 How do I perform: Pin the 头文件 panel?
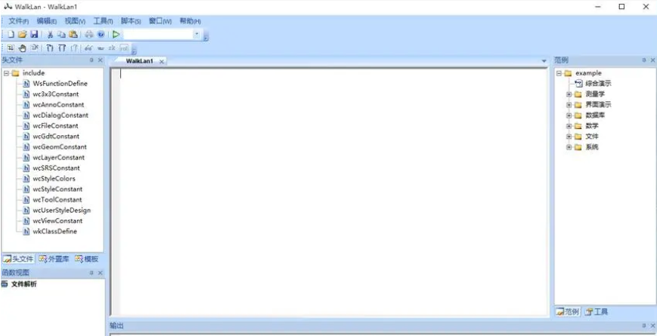pyautogui.click(x=91, y=60)
